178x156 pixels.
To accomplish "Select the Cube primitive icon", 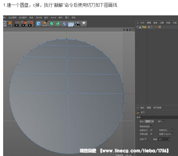I will tap(38, 24).
